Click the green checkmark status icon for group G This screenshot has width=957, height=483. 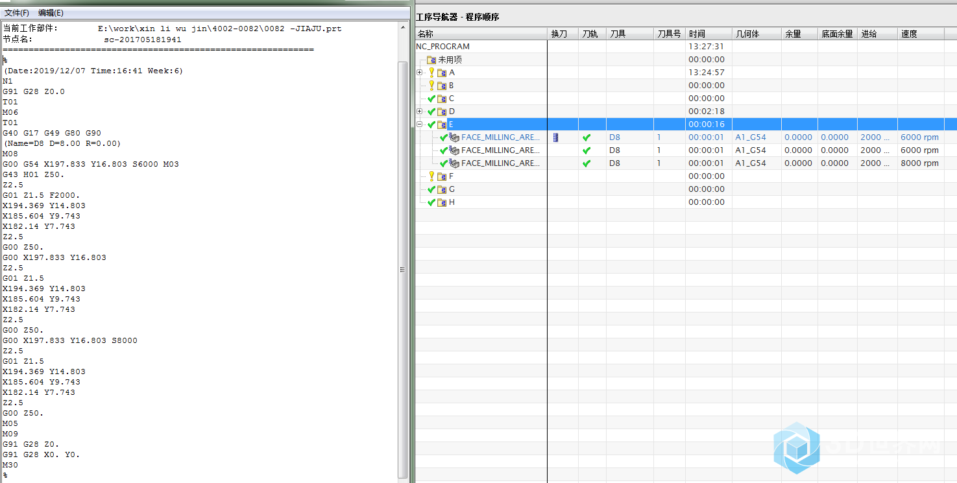pyautogui.click(x=431, y=189)
